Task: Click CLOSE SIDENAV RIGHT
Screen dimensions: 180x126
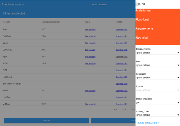Action: tap(149, 123)
